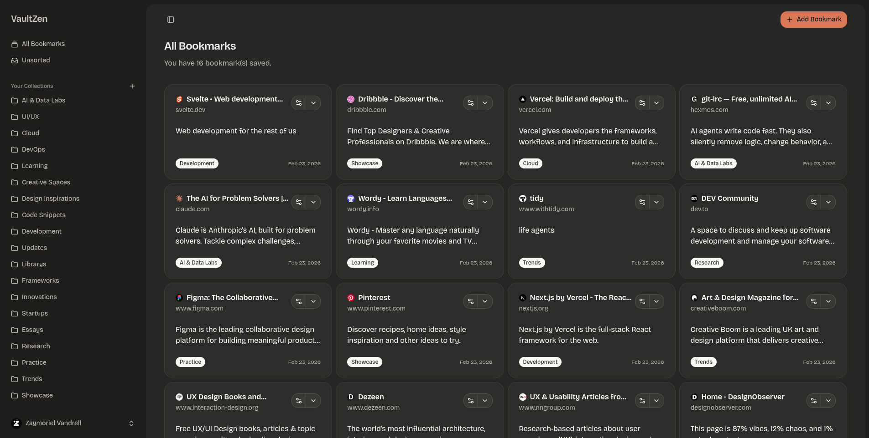Click the Dribbble favicon on its bookmark card

coord(351,99)
